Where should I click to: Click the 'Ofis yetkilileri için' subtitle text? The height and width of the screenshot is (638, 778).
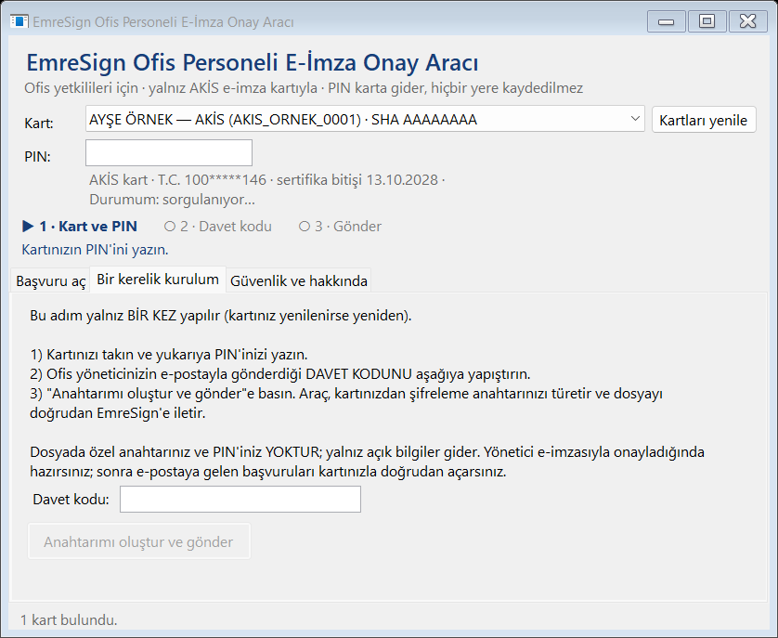[304, 88]
